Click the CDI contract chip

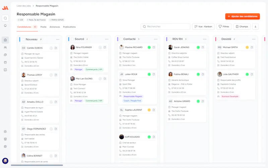point(20,20)
